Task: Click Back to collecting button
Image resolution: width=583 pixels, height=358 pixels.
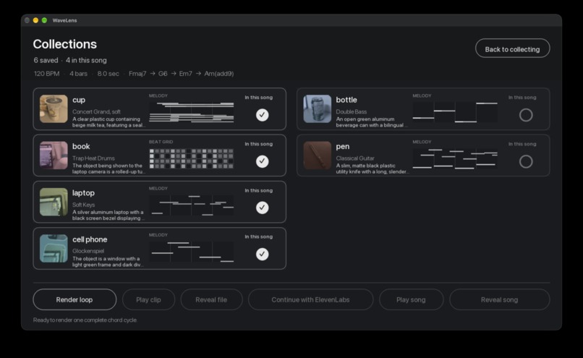Action: click(512, 48)
